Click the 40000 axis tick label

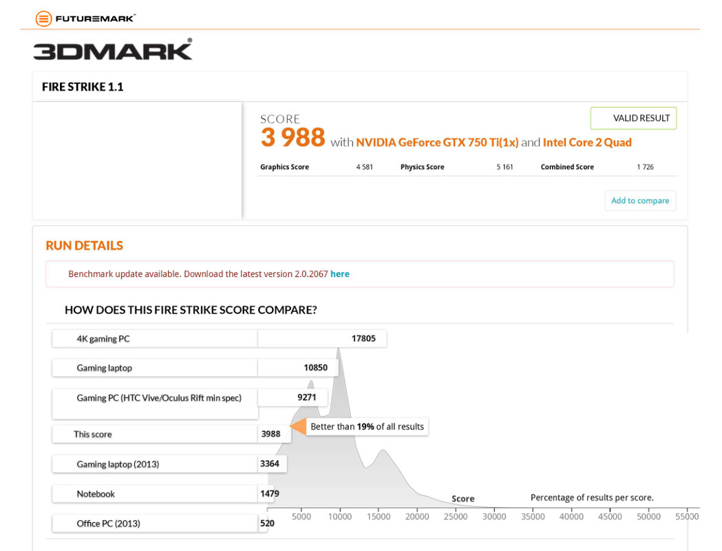tap(571, 517)
